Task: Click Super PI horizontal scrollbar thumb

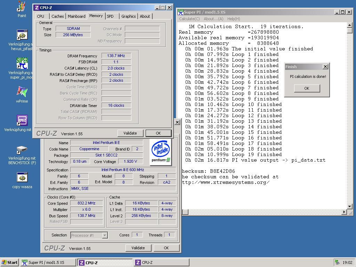Action: [185, 212]
